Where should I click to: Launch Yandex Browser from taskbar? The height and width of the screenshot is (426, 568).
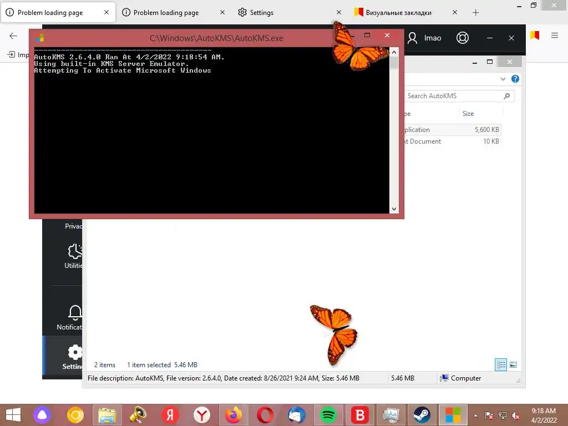click(x=202, y=415)
